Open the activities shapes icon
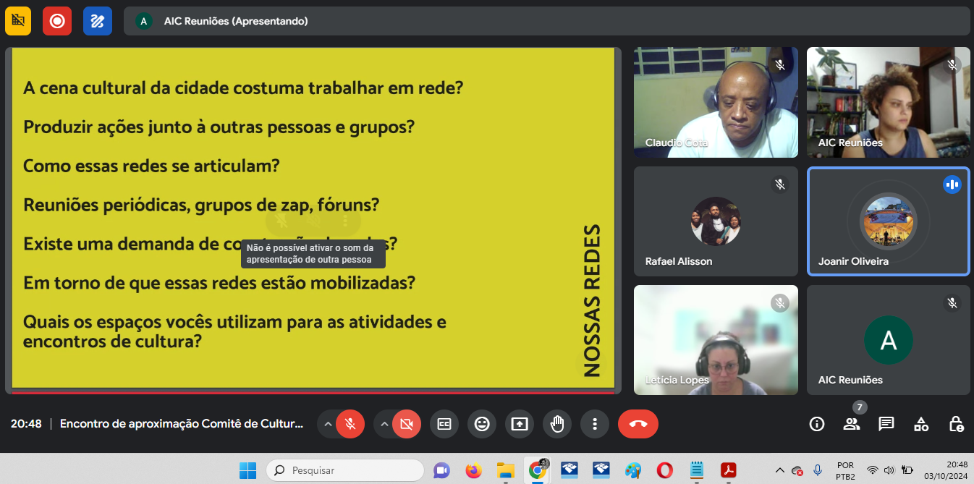The height and width of the screenshot is (484, 974). coord(921,424)
